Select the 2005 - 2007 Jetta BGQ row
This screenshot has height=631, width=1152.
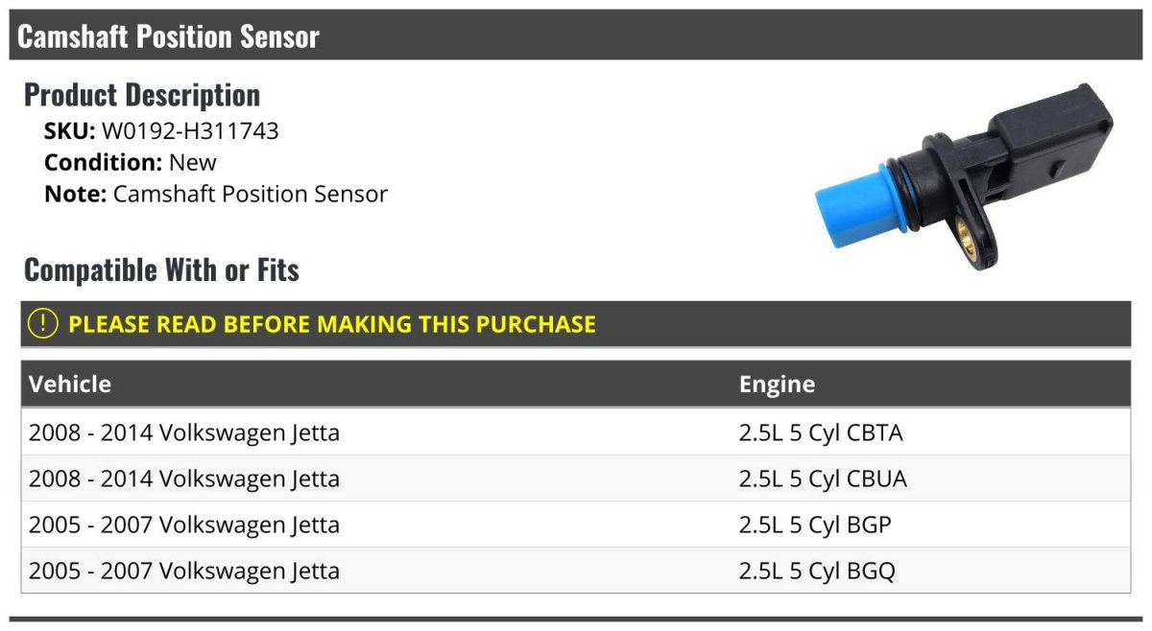point(575,571)
